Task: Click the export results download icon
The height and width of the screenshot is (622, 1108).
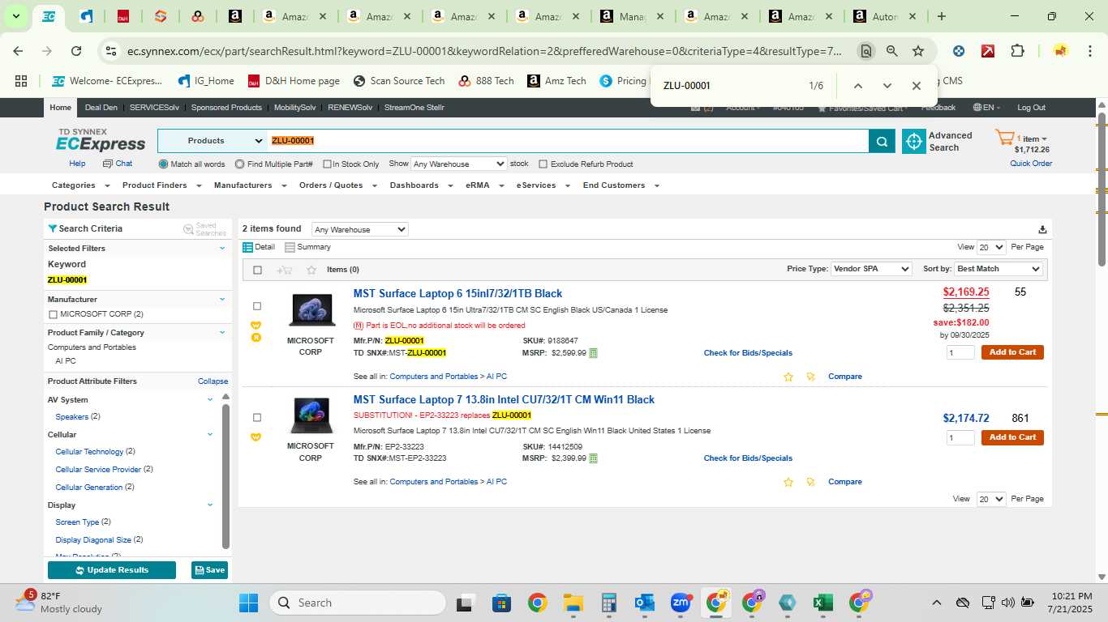Action: [x=1042, y=229]
